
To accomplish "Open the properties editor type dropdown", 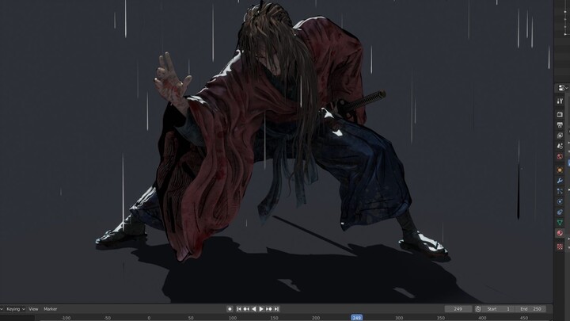I will click(562, 88).
